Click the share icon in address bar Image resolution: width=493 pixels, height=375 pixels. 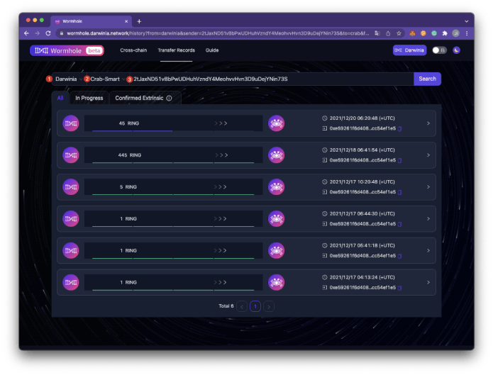pos(388,33)
